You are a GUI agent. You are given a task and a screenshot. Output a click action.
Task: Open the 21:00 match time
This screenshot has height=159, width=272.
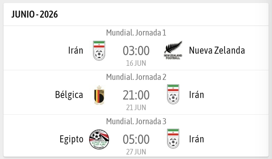[136, 95]
